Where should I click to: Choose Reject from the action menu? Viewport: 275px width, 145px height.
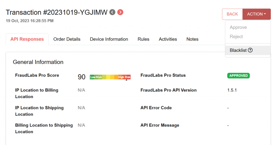click(x=236, y=37)
